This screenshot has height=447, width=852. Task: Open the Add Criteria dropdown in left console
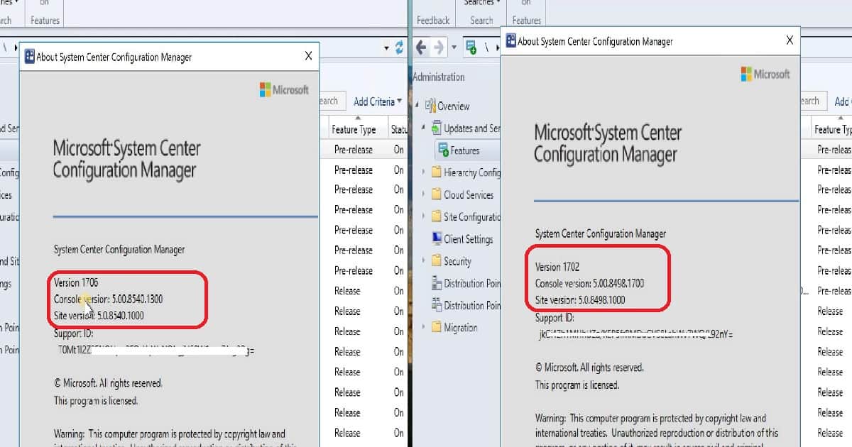(378, 101)
